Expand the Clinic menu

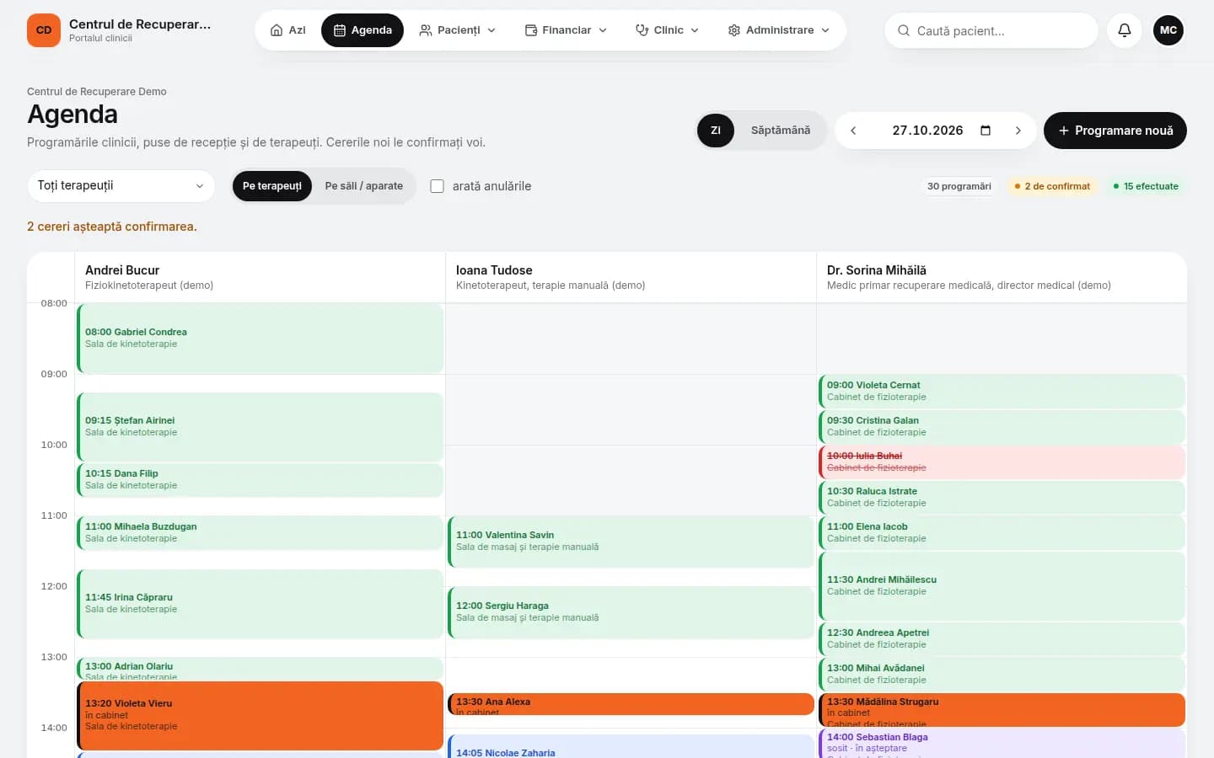668,30
